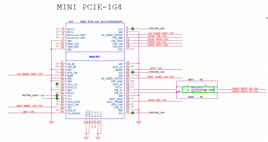Pick the SDIO_D1 pin label
The height and width of the screenshot is (142, 268).
[x=72, y=87]
